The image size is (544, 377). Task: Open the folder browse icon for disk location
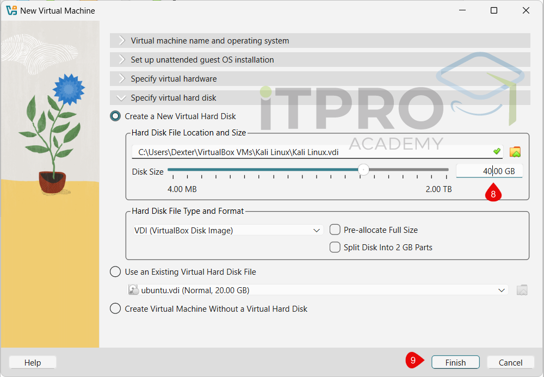(x=515, y=152)
